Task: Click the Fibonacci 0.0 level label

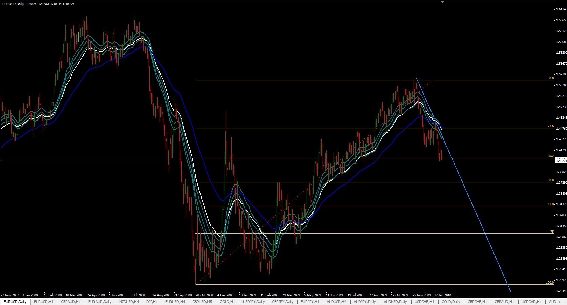Action: click(551, 78)
